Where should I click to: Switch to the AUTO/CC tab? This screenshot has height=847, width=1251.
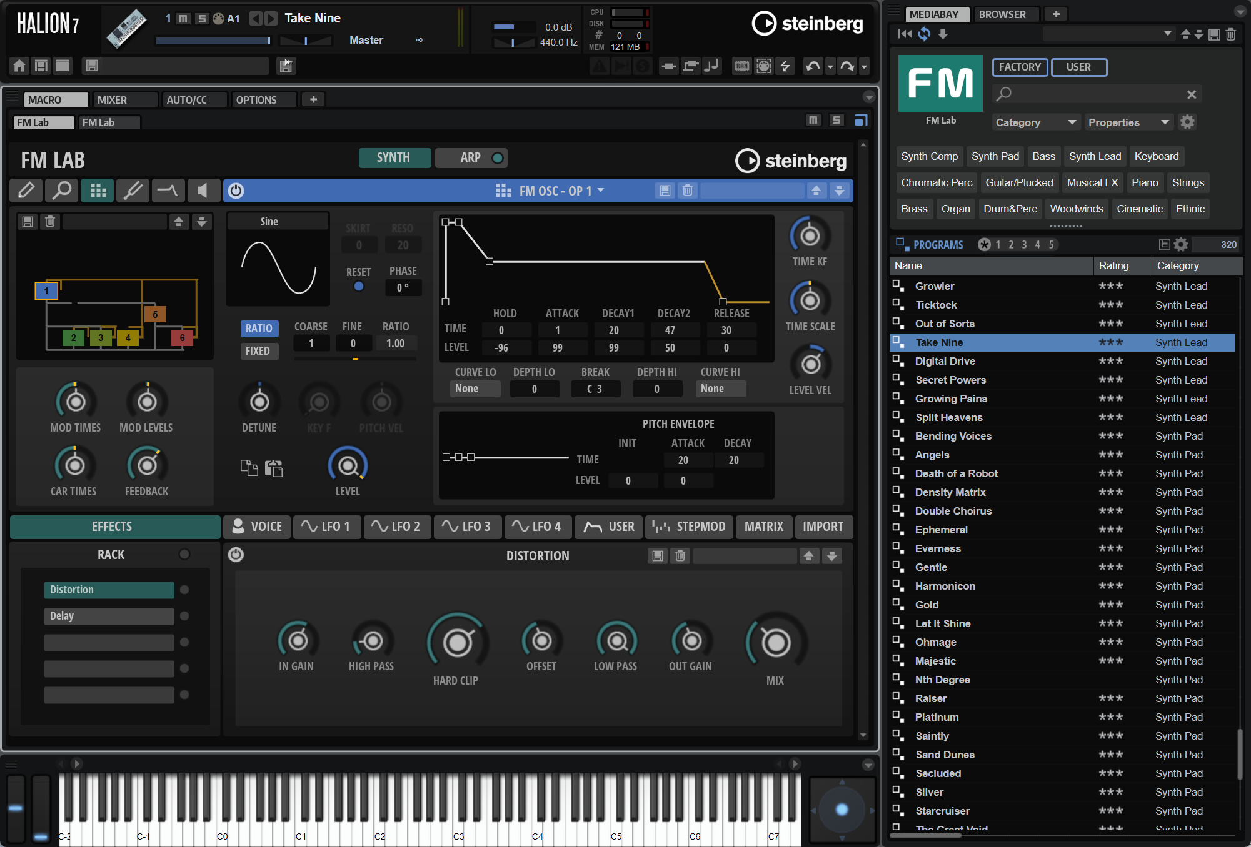coord(194,100)
